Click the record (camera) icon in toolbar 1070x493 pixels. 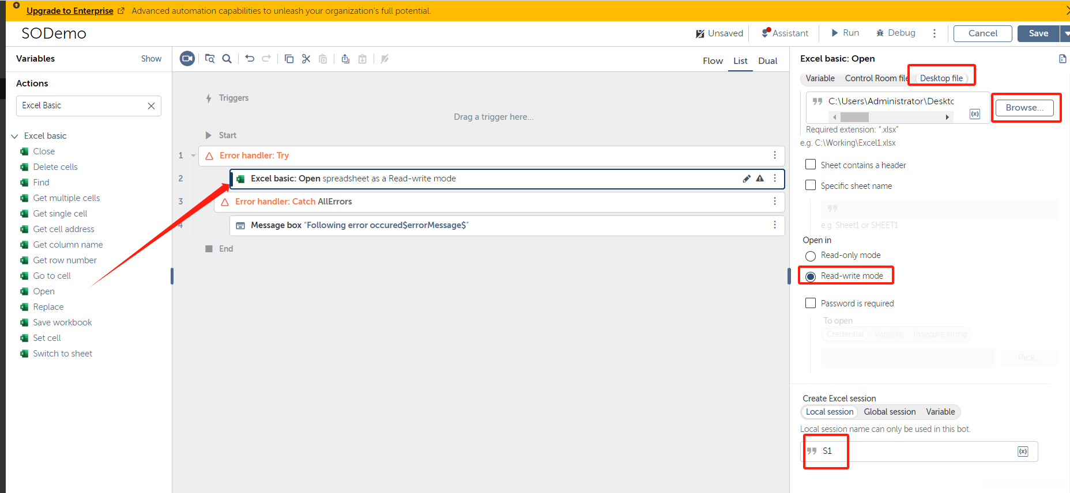187,59
